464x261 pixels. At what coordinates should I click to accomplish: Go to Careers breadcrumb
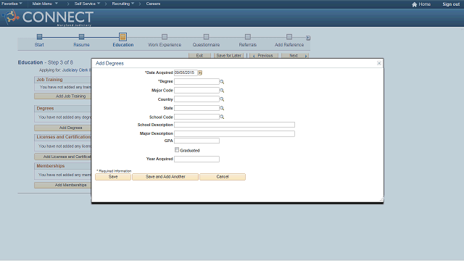coord(153,4)
